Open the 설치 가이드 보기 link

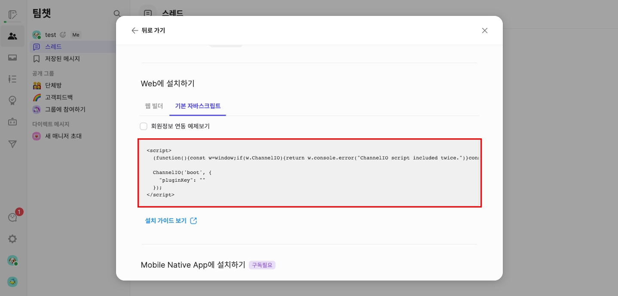[171, 221]
